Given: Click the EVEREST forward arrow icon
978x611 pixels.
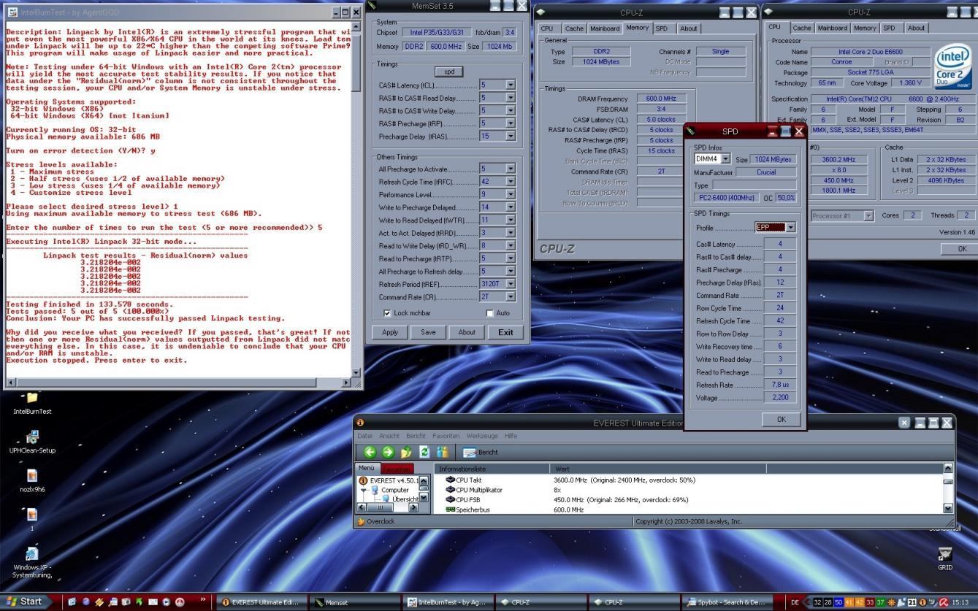Looking at the screenshot, I should point(388,453).
